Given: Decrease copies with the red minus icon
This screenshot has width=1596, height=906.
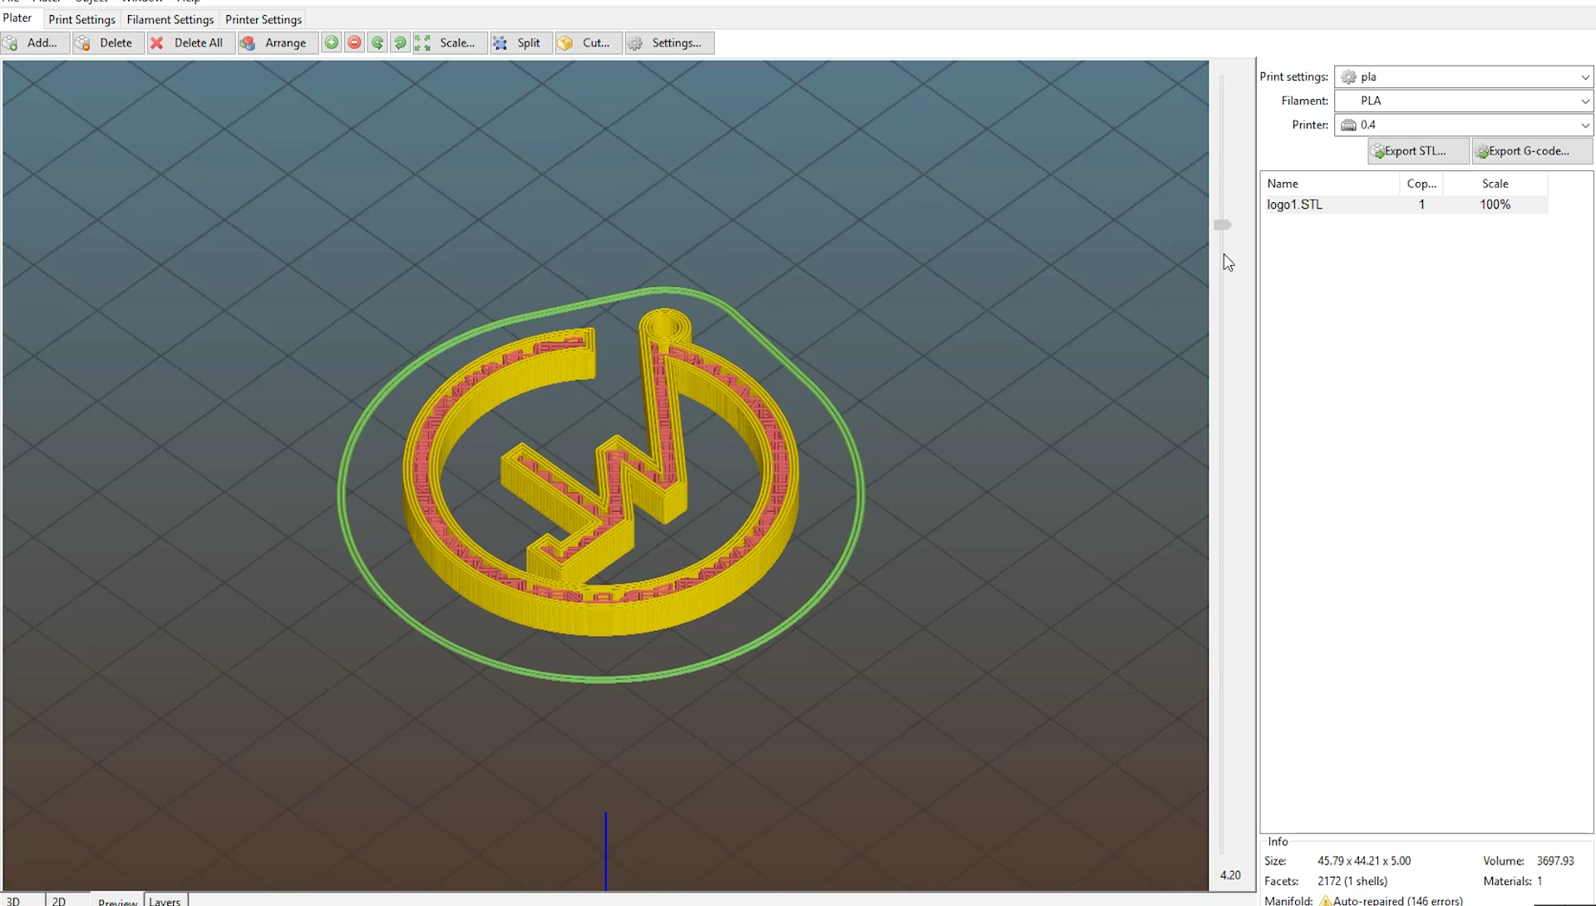Looking at the screenshot, I should pyautogui.click(x=355, y=43).
